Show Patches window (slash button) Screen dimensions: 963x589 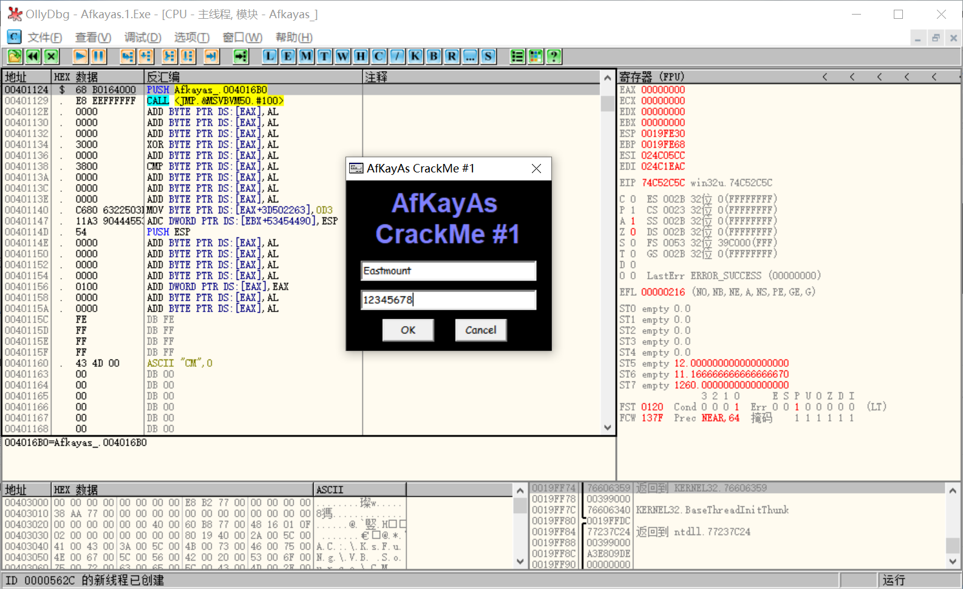pyautogui.click(x=397, y=56)
